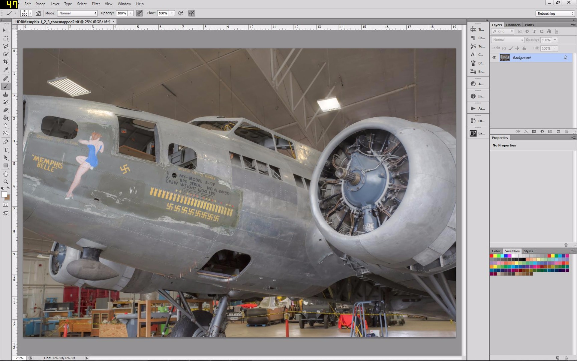This screenshot has height=361, width=577.
Task: Switch to the Channels tab
Action: click(x=513, y=25)
